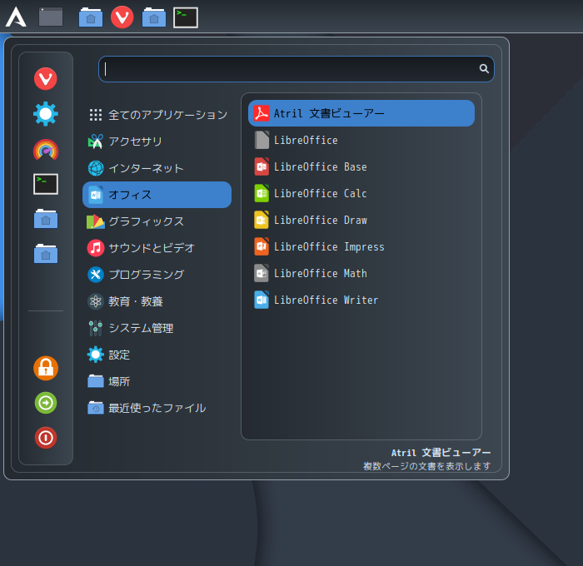Viewport: 583px width, 566px height.
Task: Launch LibreOffice Impress
Action: 361,246
